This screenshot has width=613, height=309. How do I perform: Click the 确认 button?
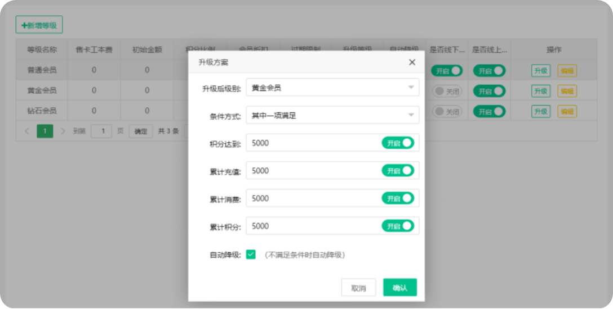click(x=399, y=288)
